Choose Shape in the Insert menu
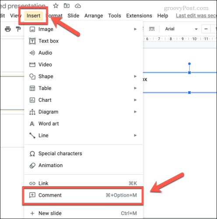Image resolution: width=217 pixels, height=219 pixels. click(84, 76)
